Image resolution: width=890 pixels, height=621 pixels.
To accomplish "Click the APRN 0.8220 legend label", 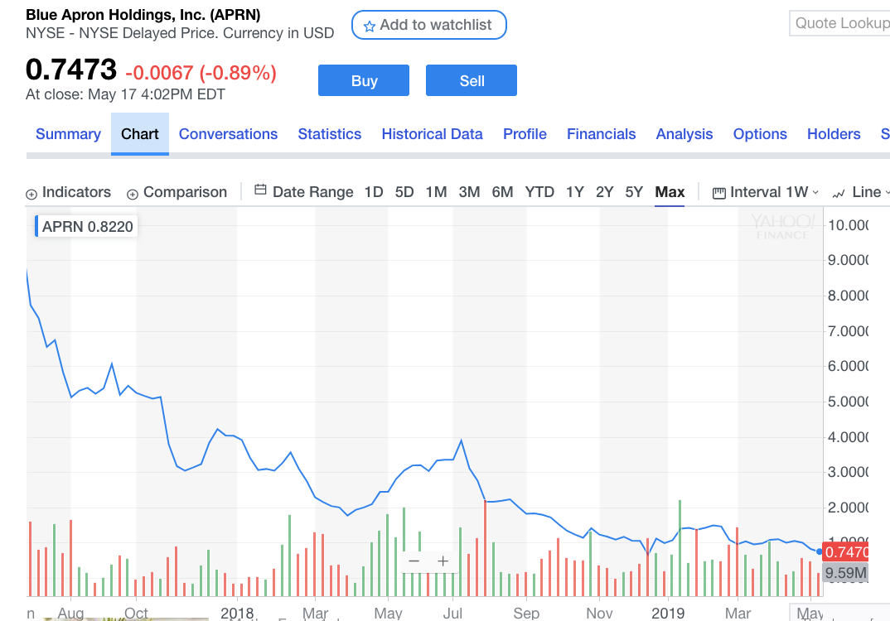I will coord(87,227).
